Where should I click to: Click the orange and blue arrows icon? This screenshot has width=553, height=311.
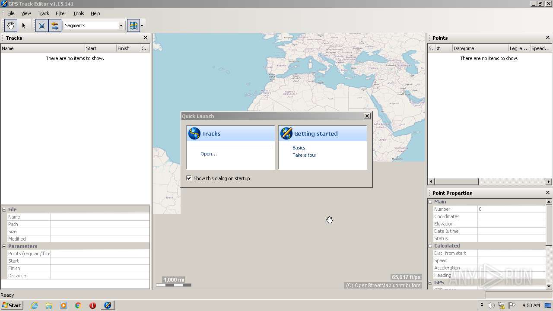[x=54, y=25]
